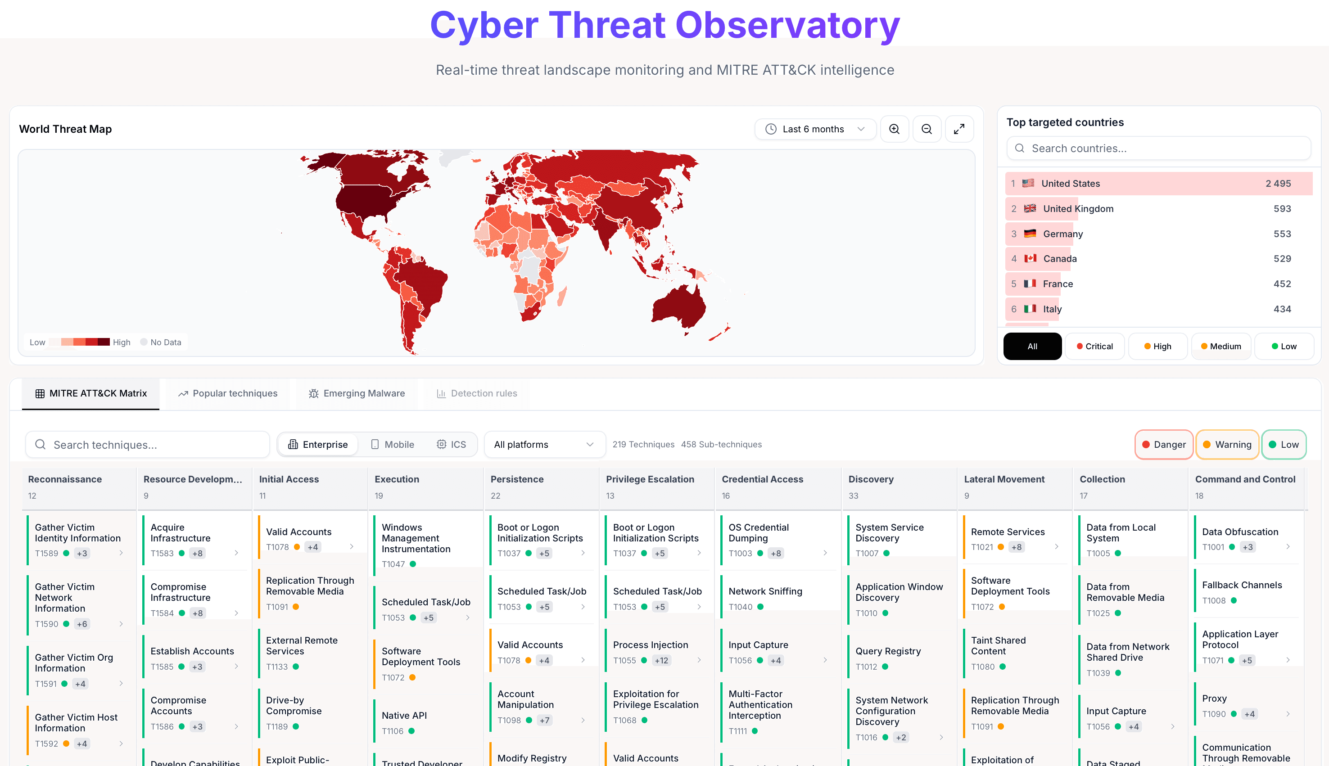Filter countries by Critical severity
This screenshot has height=766, width=1329.
1094,346
